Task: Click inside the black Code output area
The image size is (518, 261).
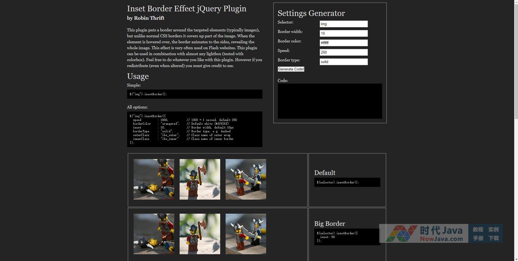Action: (330, 101)
